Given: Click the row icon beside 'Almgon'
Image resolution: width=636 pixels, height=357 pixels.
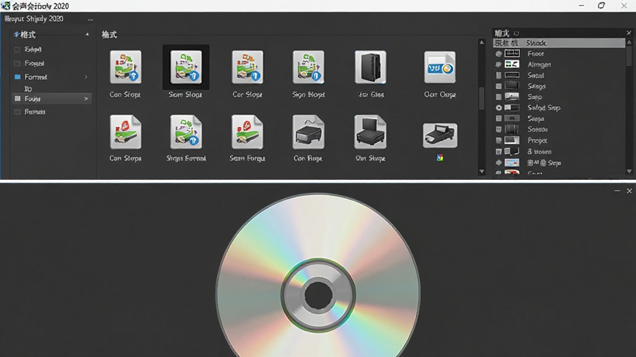Looking at the screenshot, I should point(499,64).
